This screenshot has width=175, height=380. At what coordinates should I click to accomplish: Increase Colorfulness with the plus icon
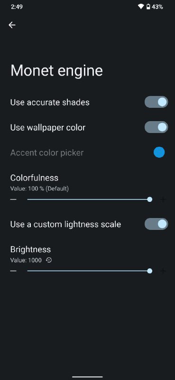point(163,199)
